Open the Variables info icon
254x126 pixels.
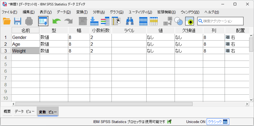[x=105, y=21]
